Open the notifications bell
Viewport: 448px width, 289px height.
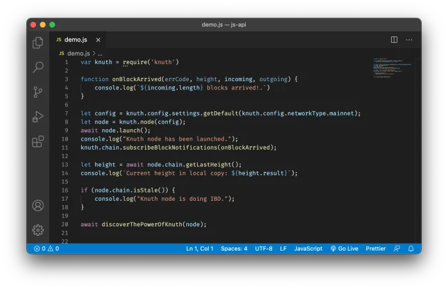(x=411, y=249)
